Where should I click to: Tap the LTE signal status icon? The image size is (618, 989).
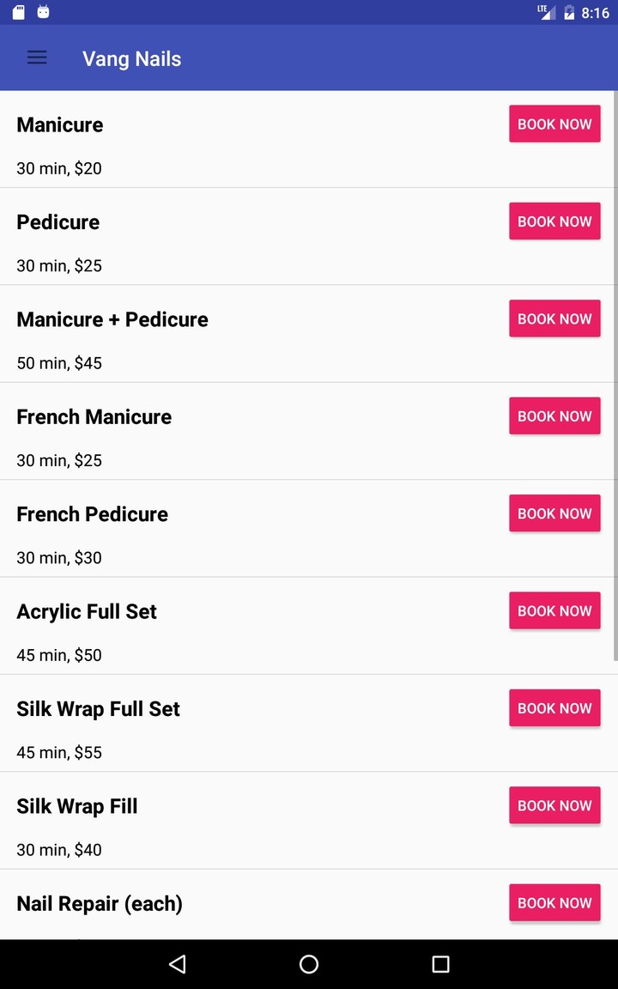546,12
